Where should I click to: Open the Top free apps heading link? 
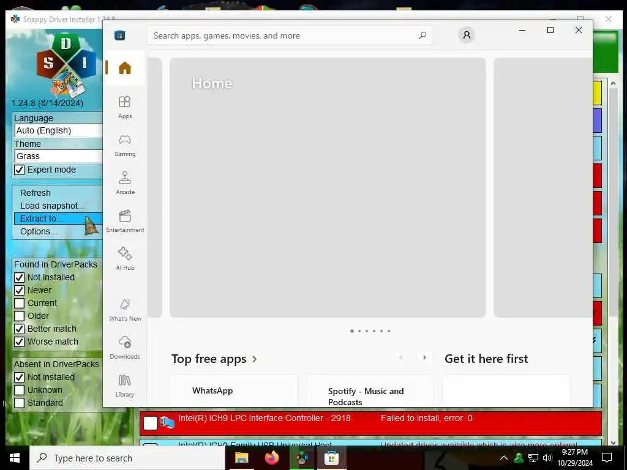(209, 359)
